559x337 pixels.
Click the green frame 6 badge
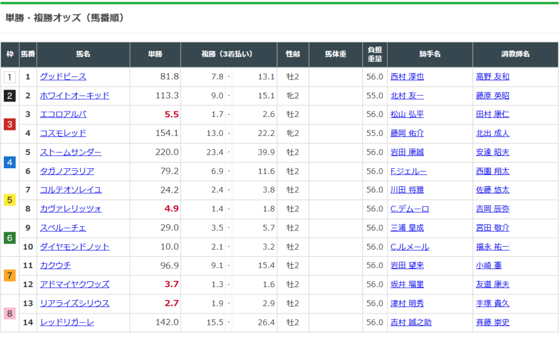pos(10,238)
